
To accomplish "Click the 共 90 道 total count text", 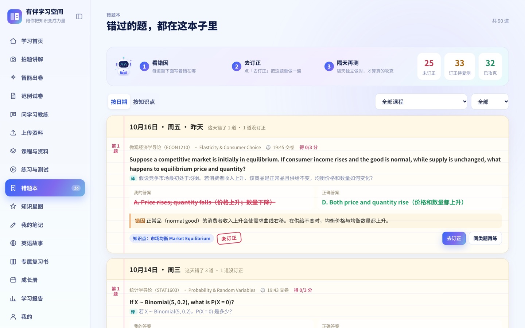I will coord(501,21).
